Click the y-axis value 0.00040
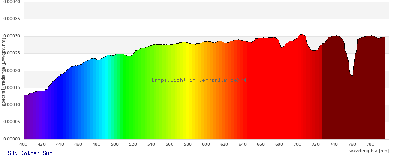The width and height of the screenshot is (397, 159). pos(12,2)
